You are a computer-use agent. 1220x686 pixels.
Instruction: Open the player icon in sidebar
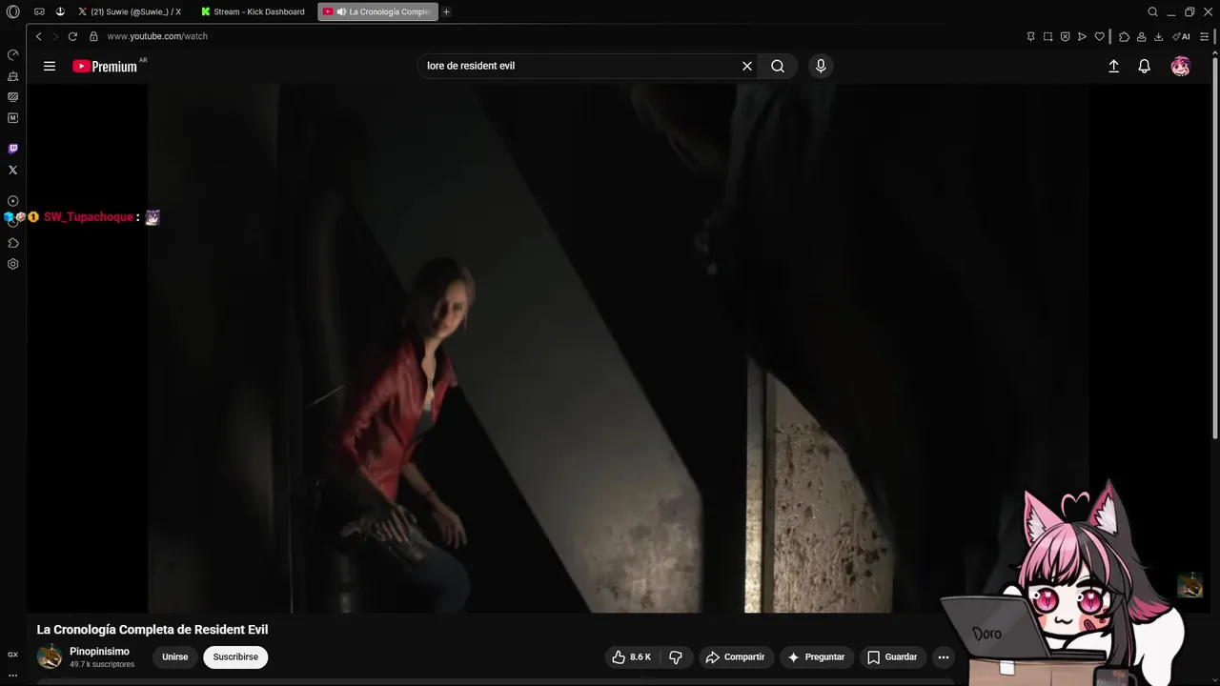[x=12, y=201]
